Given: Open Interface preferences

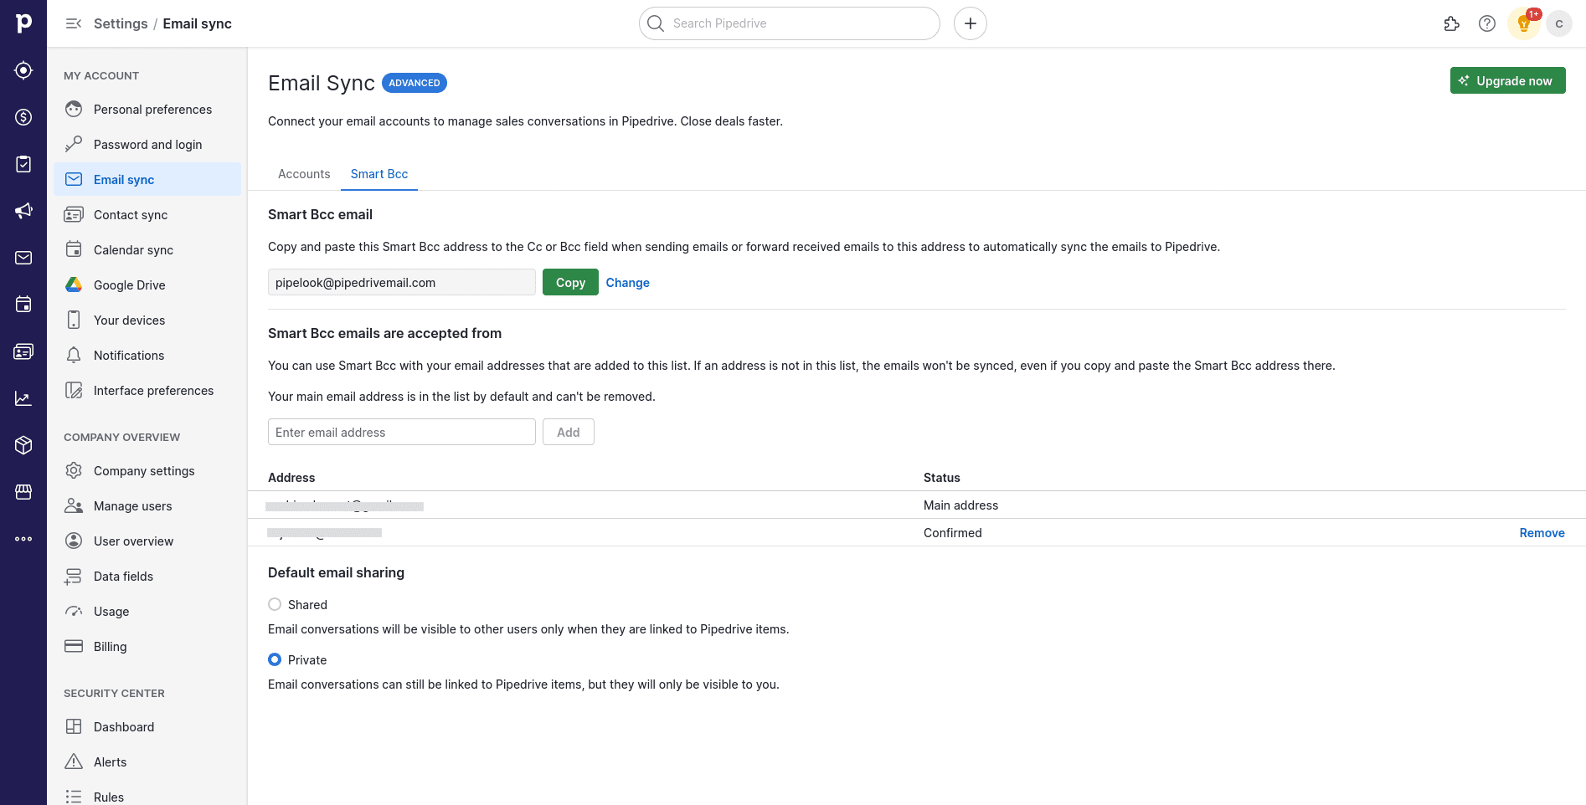Looking at the screenshot, I should (x=147, y=391).
